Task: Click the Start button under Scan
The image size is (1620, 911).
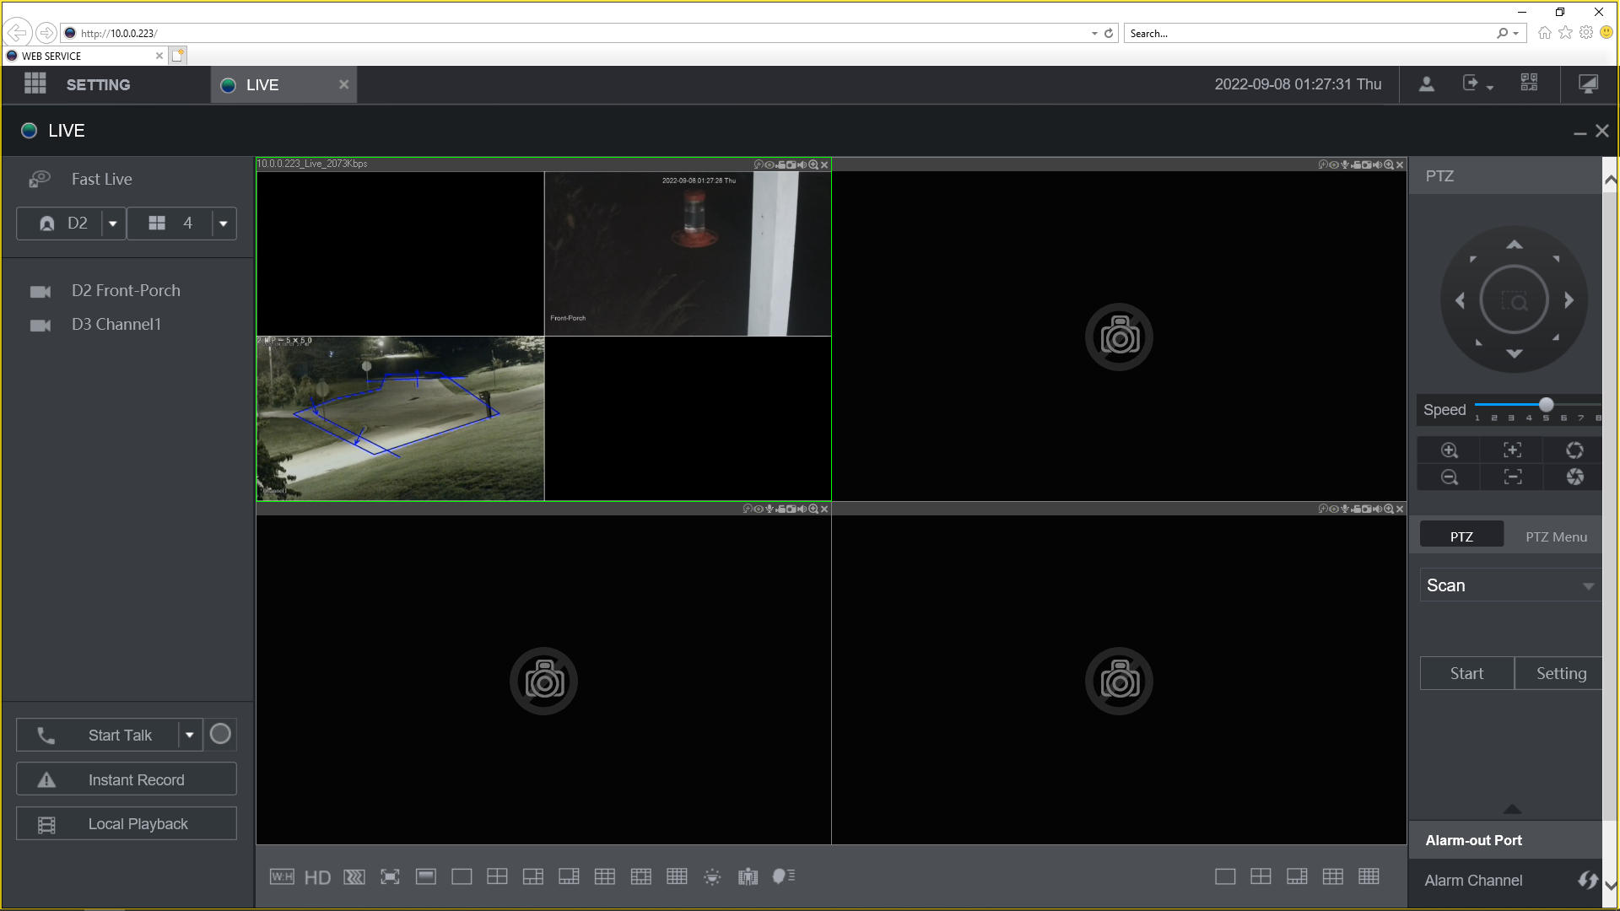Action: click(x=1466, y=673)
